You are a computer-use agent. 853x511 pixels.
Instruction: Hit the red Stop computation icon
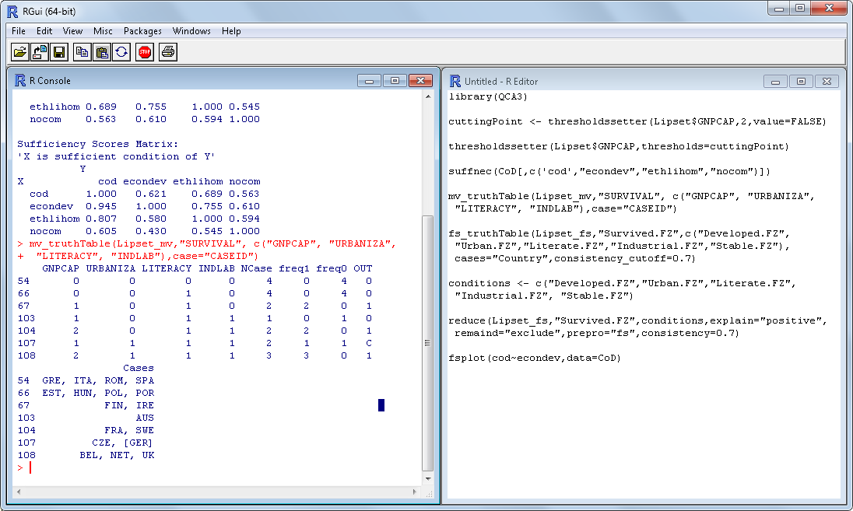(x=145, y=52)
